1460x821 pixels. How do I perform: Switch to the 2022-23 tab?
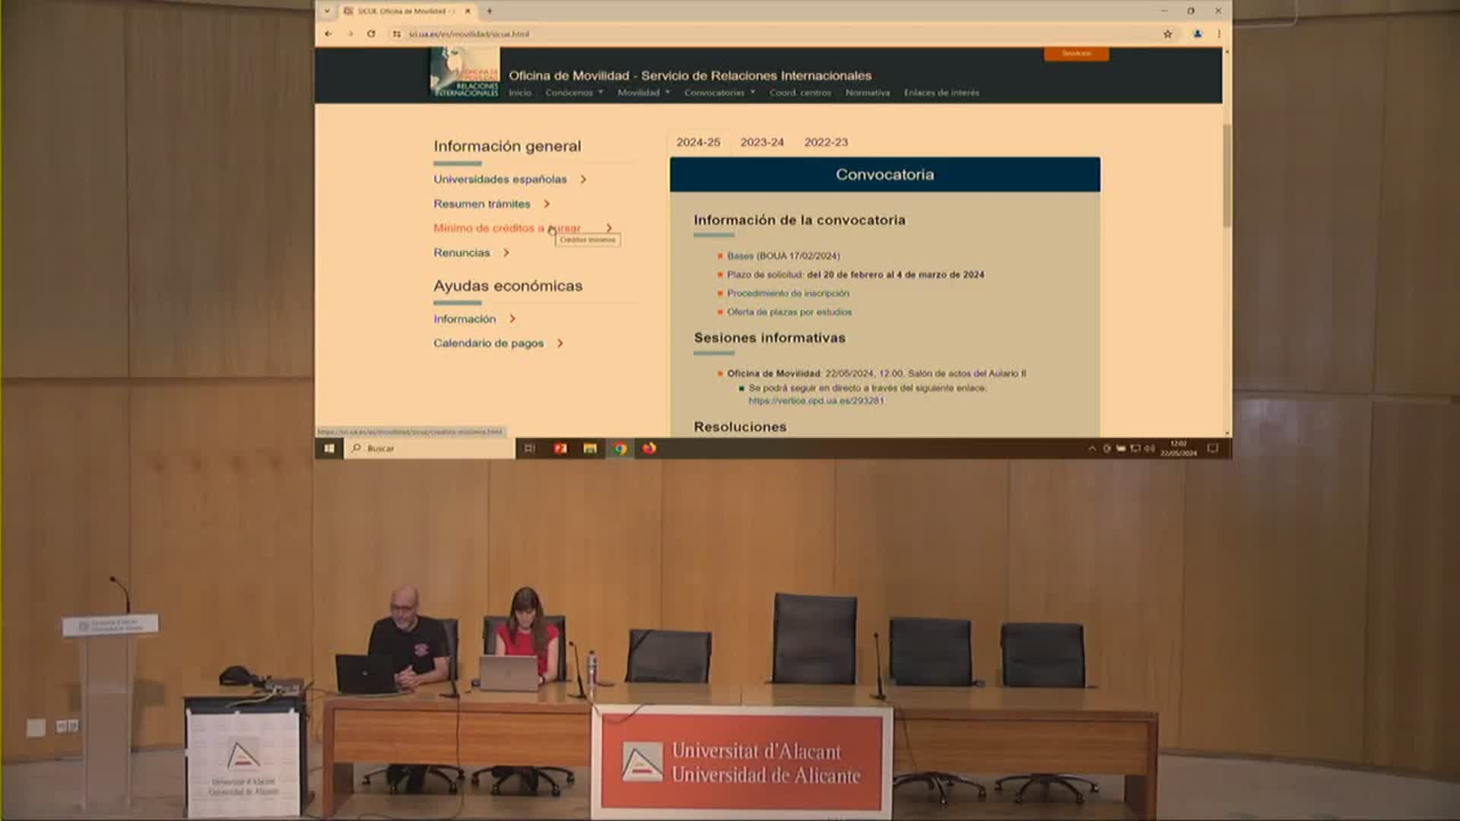pos(826,142)
